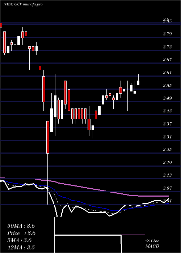
Task: Click the Price : 3.6 readout
Action: pos(21,233)
